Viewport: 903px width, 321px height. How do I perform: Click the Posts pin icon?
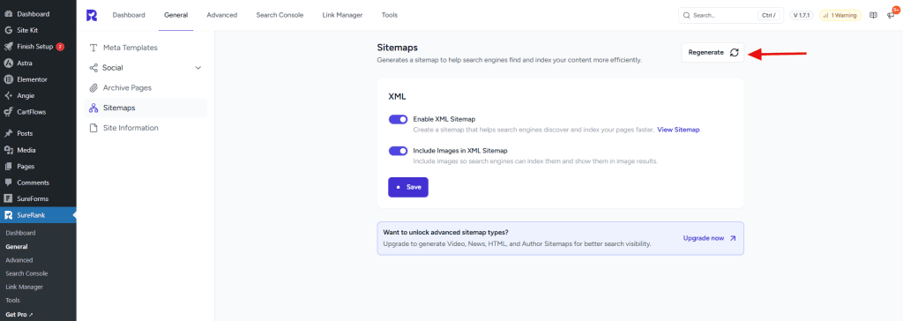pos(9,133)
